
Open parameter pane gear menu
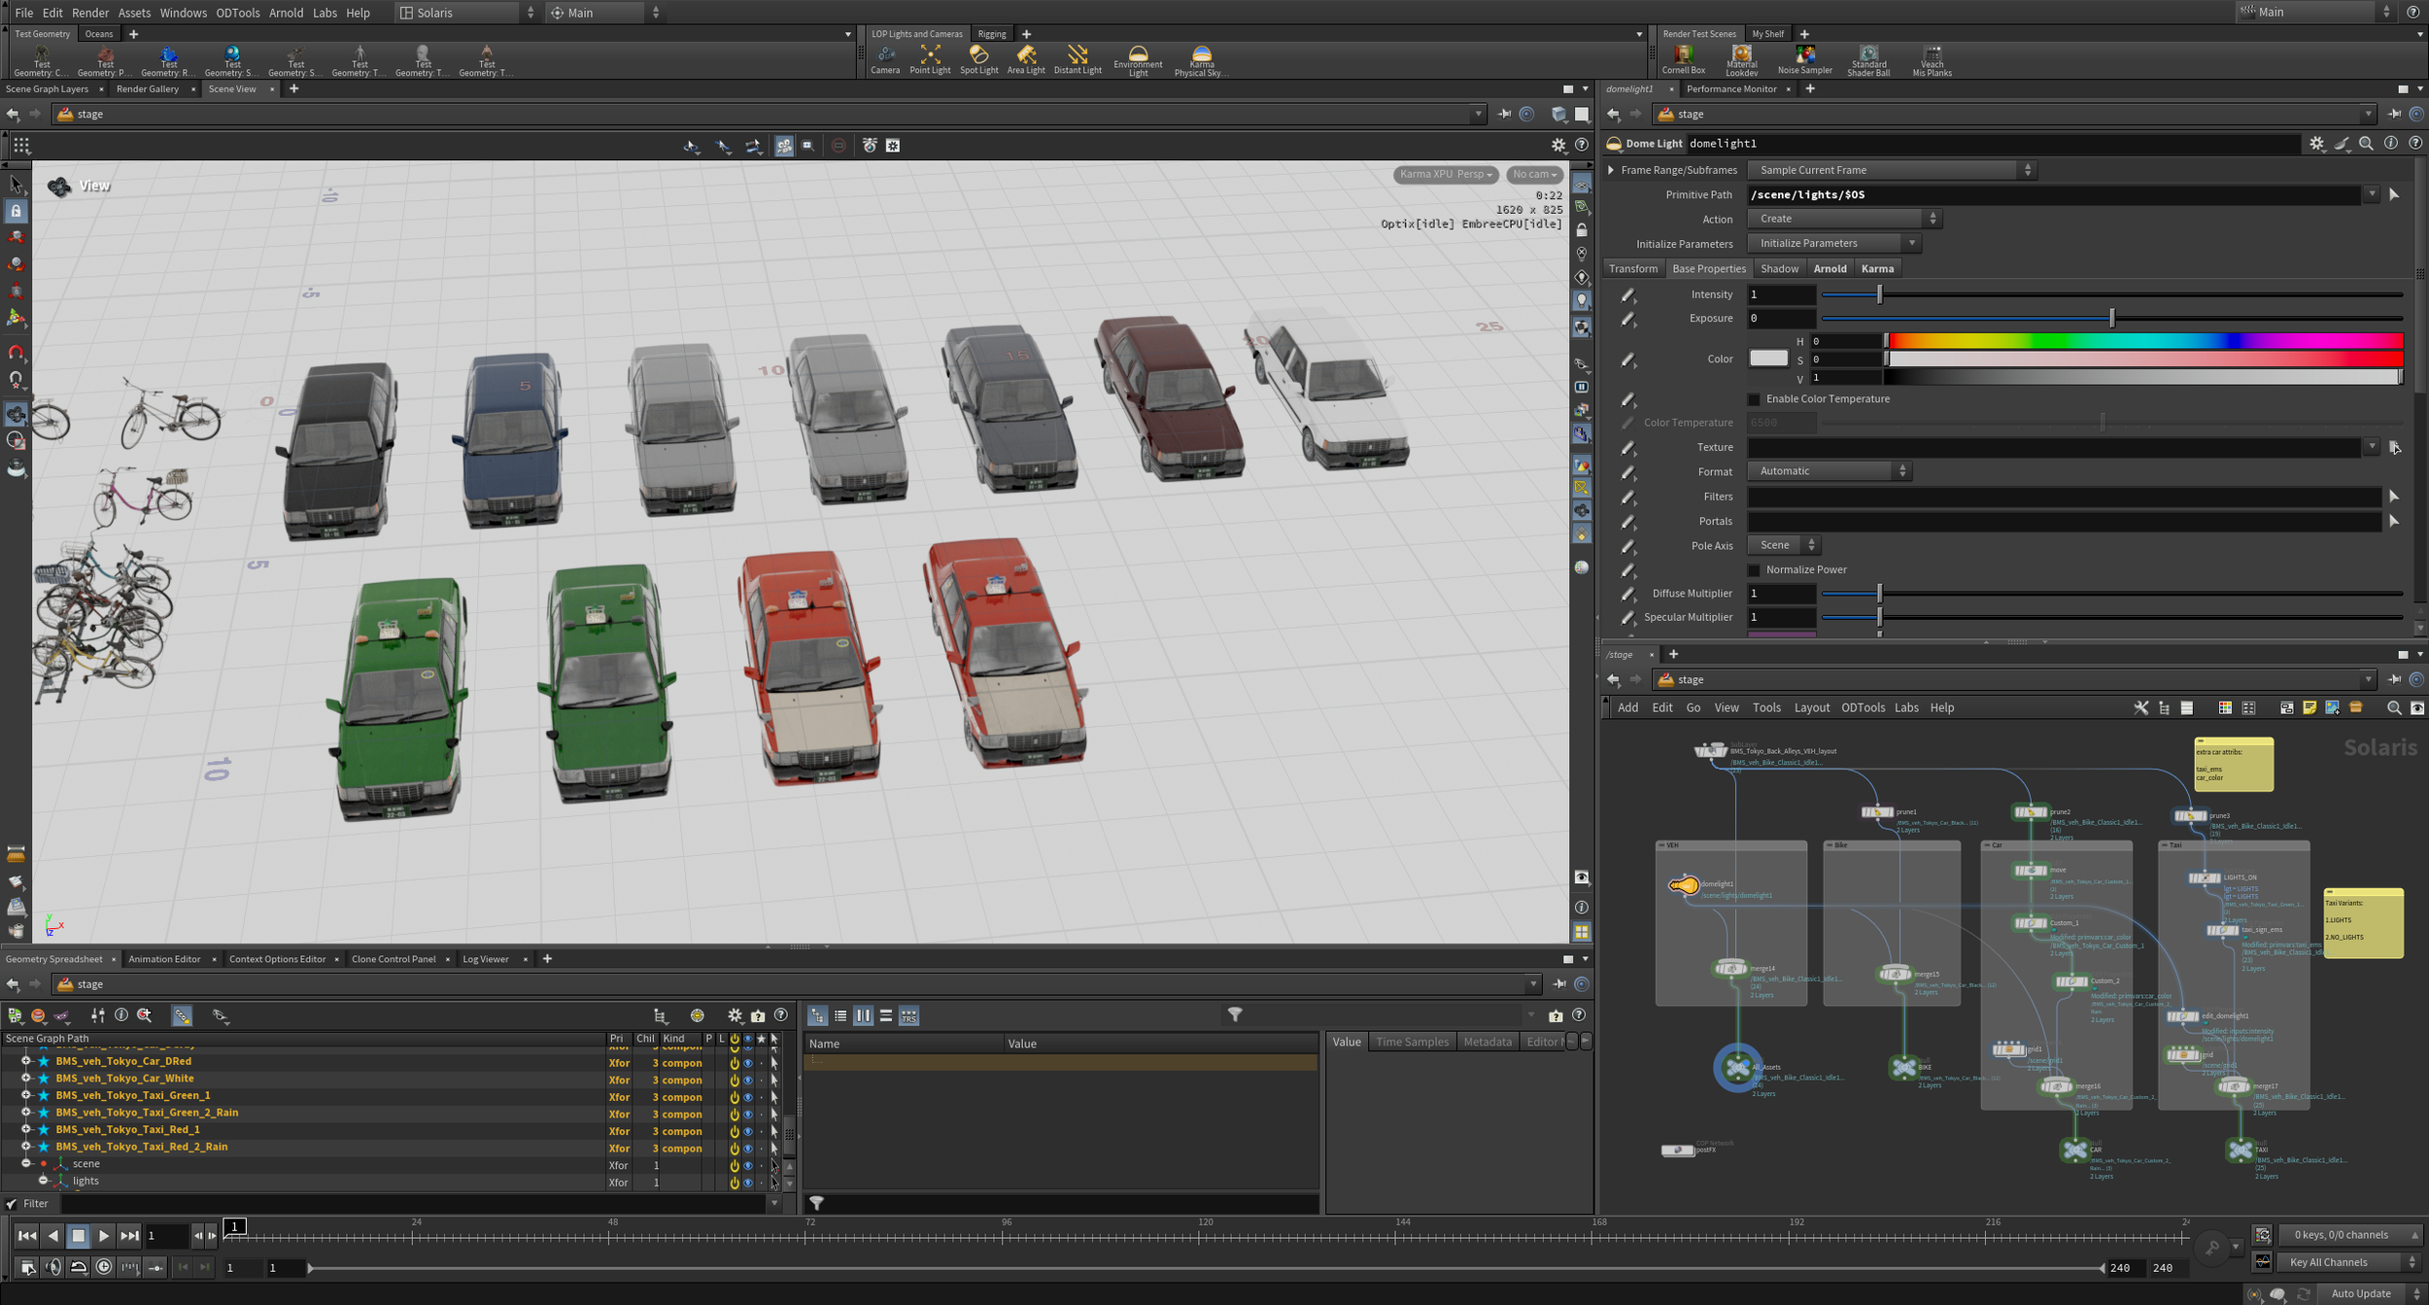pyautogui.click(x=2317, y=143)
